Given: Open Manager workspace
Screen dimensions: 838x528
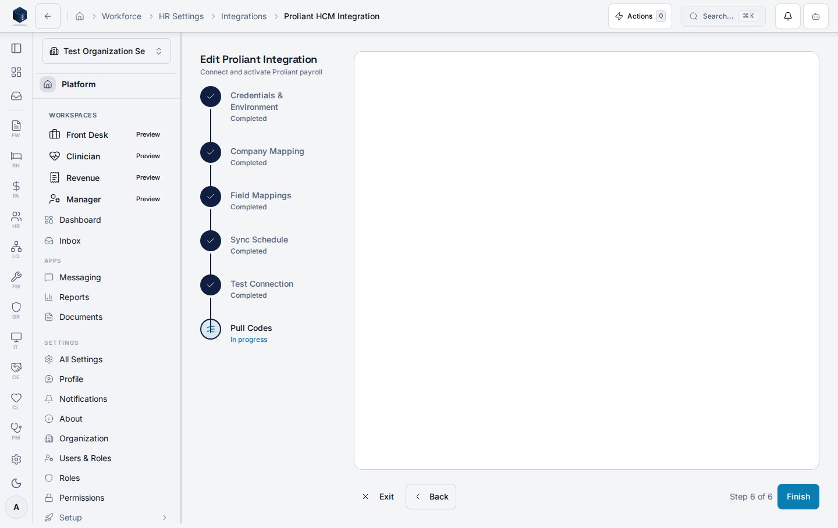Looking at the screenshot, I should (x=106, y=199).
